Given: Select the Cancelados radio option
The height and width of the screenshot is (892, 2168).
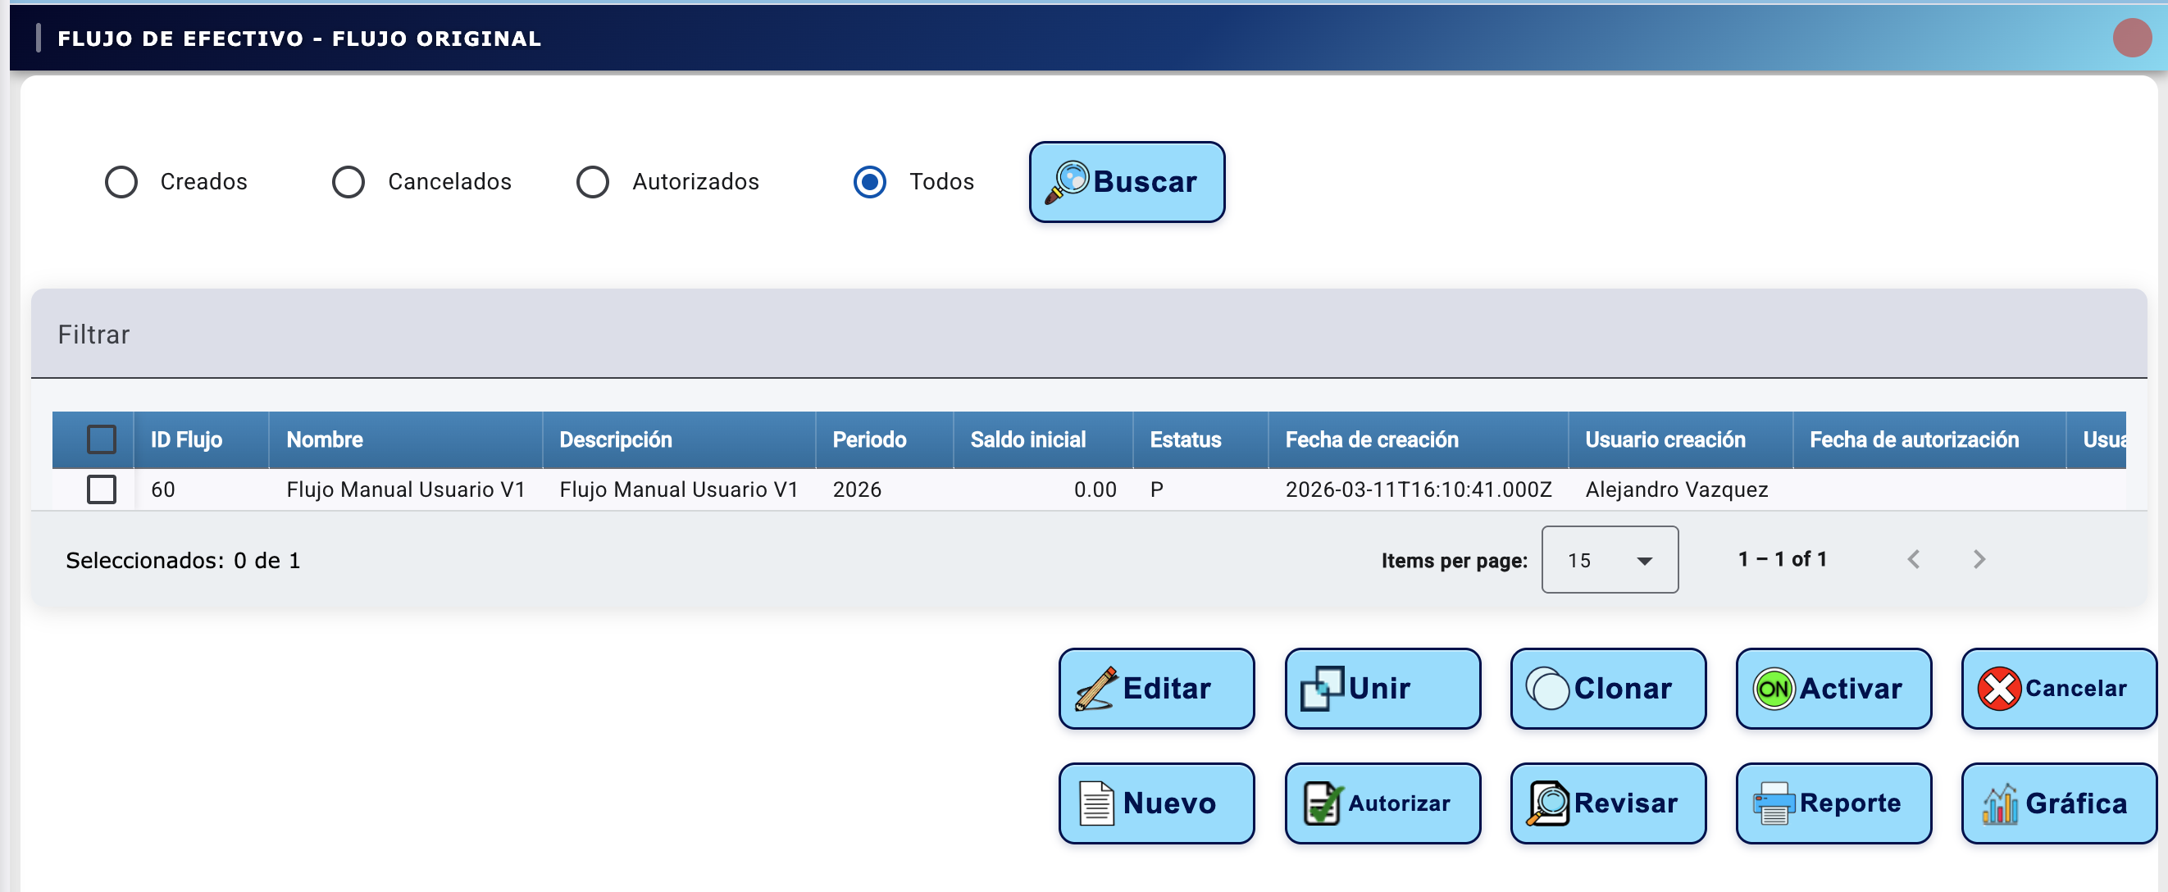Looking at the screenshot, I should pos(348,182).
